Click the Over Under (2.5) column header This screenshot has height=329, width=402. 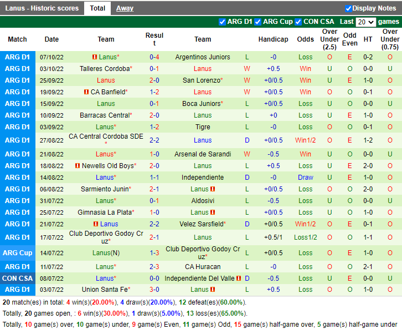329,39
